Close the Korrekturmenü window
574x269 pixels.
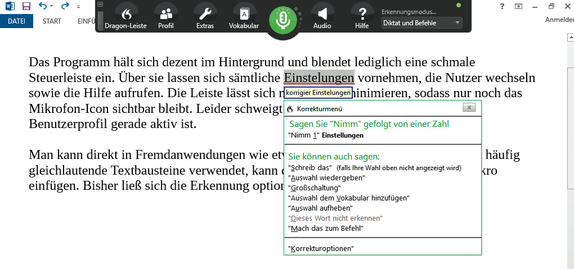(469, 107)
